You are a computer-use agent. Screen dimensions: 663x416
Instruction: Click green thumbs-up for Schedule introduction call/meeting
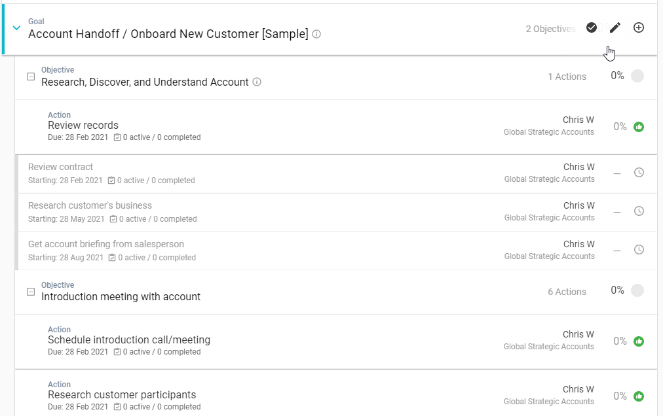(639, 341)
